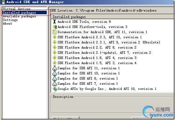Image resolution: width=175 pixels, height=120 pixels.
Task: Click the Google APIs add-on icon
Action: click(55, 89)
